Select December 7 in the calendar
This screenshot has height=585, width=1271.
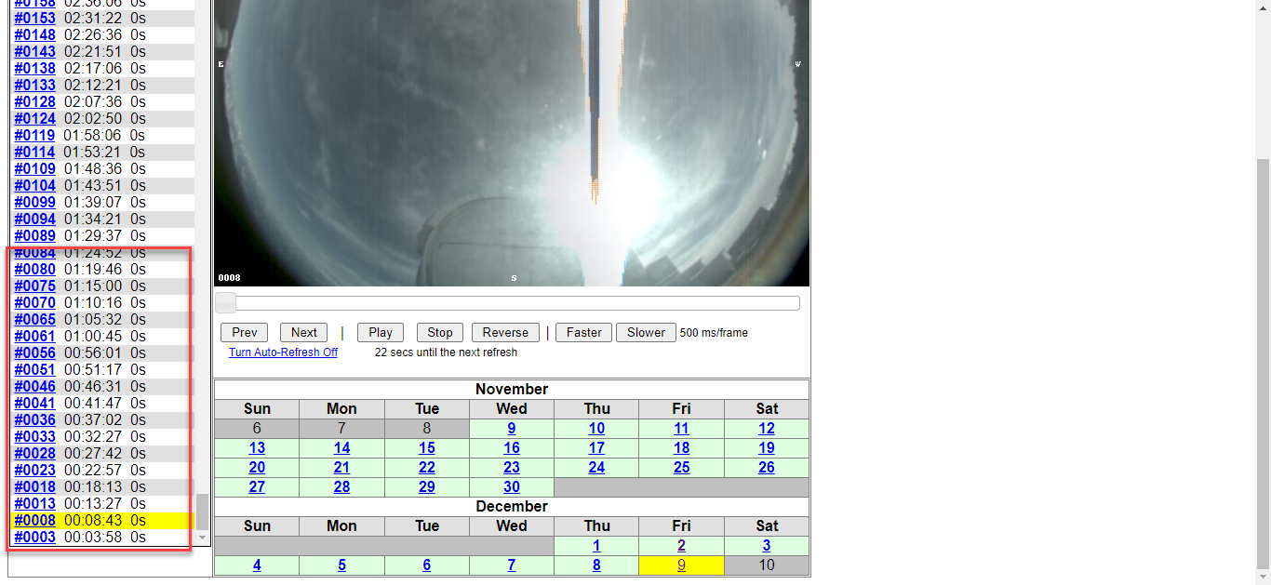[x=512, y=565]
